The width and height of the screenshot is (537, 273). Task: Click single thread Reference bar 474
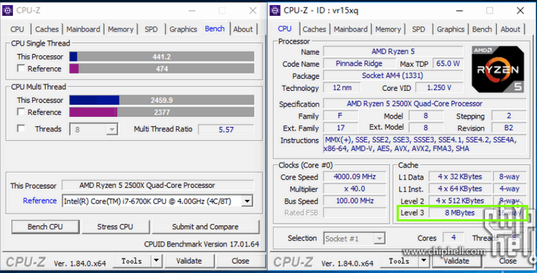click(162, 69)
